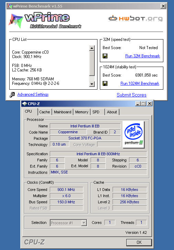This screenshot has width=174, height=250.
Task: Run the 32M Benchmark
Action: pos(143,56)
